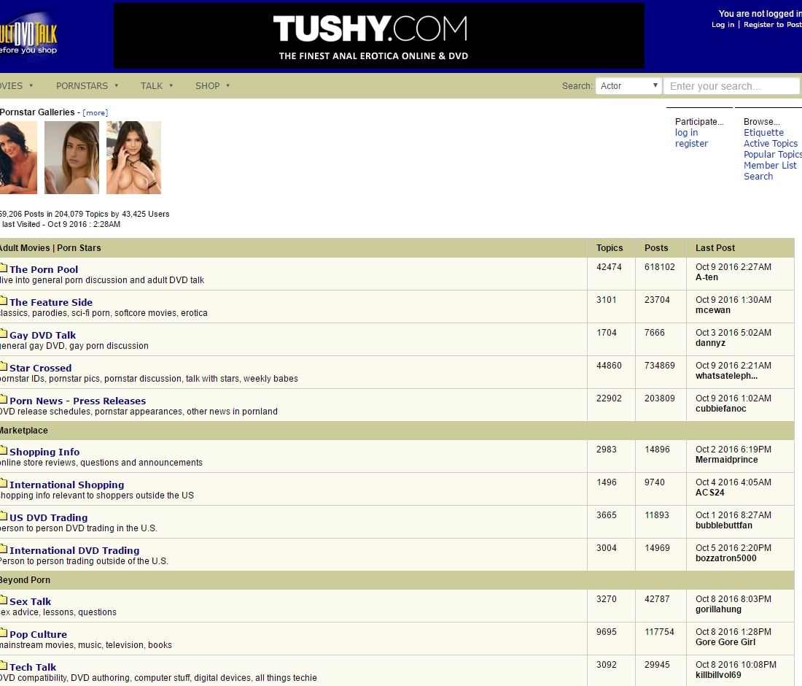Click the folder icon beside Sex Talk
This screenshot has width=802, height=686.
(3, 599)
